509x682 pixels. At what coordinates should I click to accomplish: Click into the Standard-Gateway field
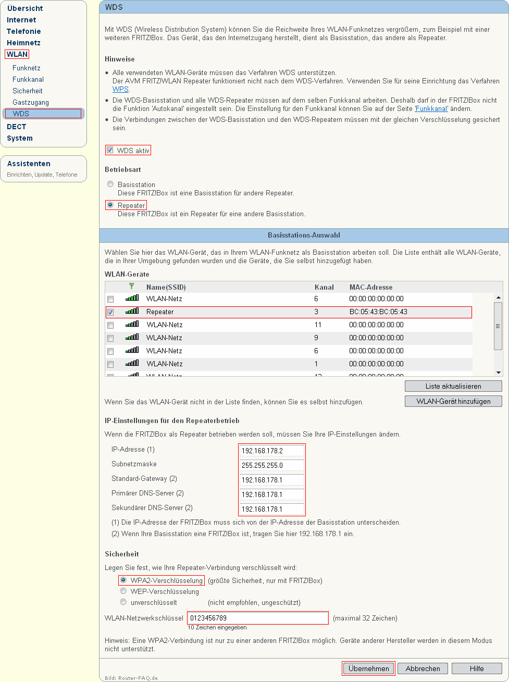point(272,480)
